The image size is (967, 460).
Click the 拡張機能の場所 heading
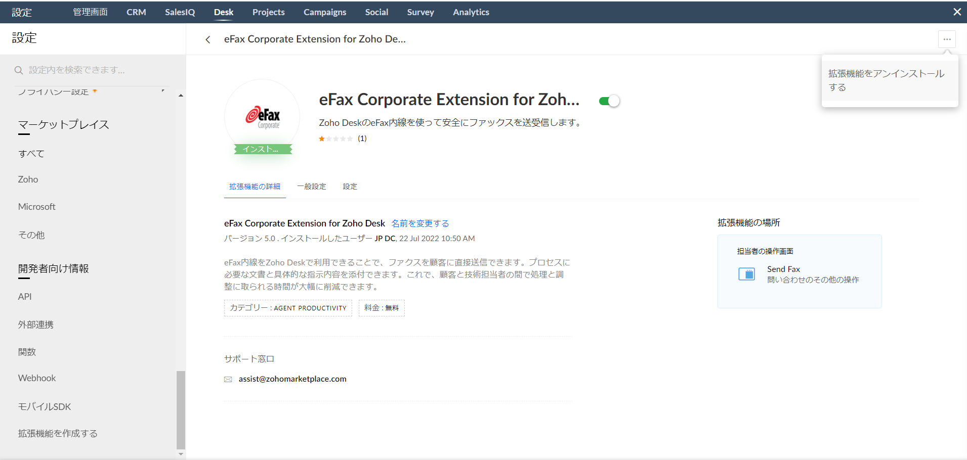pyautogui.click(x=749, y=223)
